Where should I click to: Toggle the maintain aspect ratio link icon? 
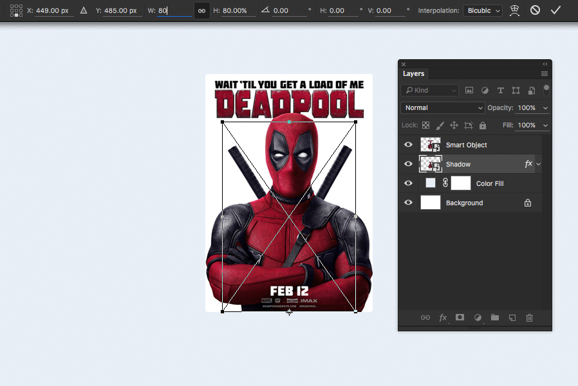tap(201, 10)
